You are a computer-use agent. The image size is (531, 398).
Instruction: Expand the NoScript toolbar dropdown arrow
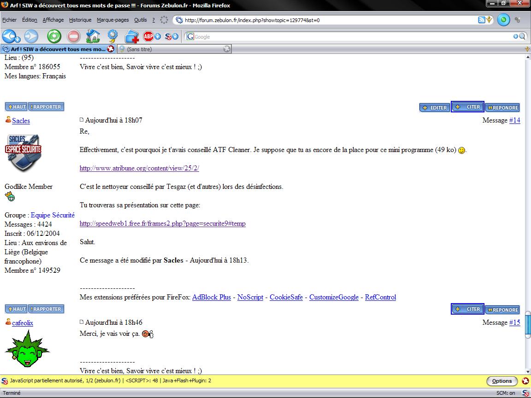coord(176,36)
